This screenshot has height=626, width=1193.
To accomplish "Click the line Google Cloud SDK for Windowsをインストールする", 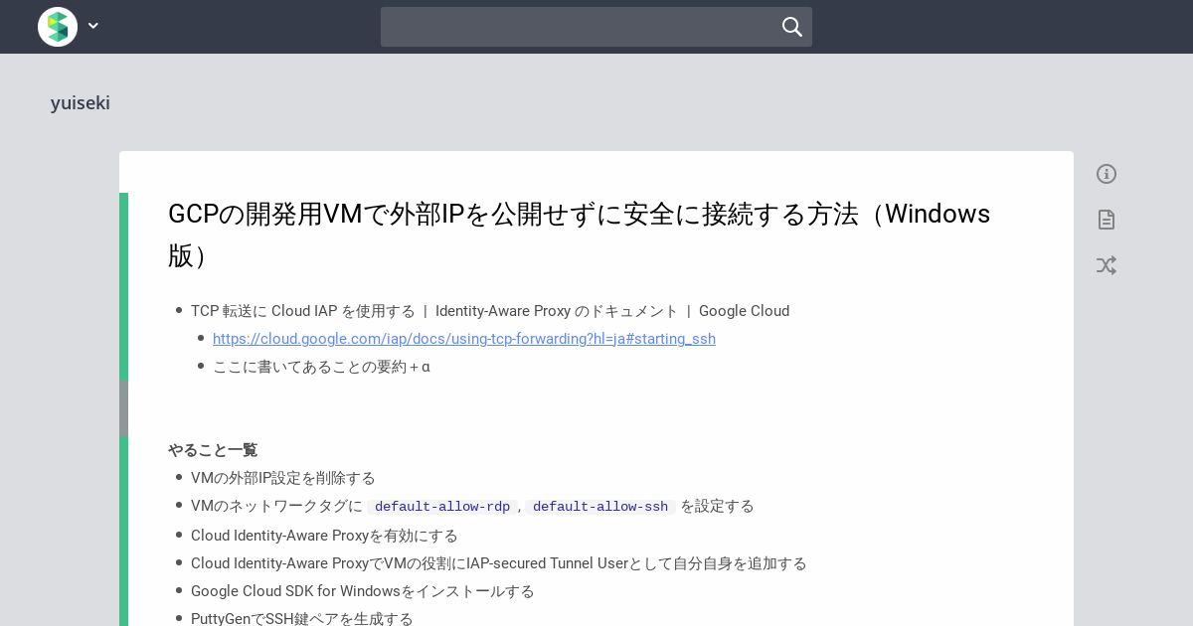I will 363,591.
